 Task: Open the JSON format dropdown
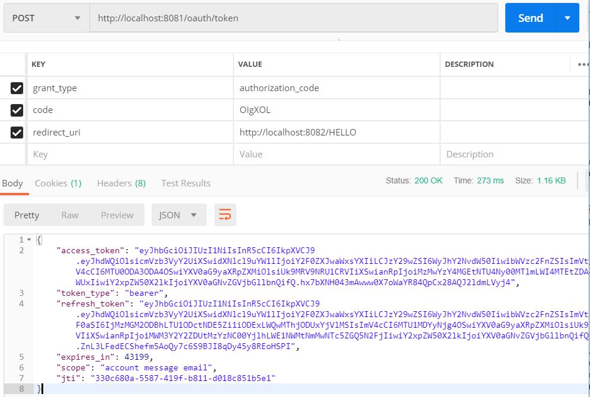179,215
